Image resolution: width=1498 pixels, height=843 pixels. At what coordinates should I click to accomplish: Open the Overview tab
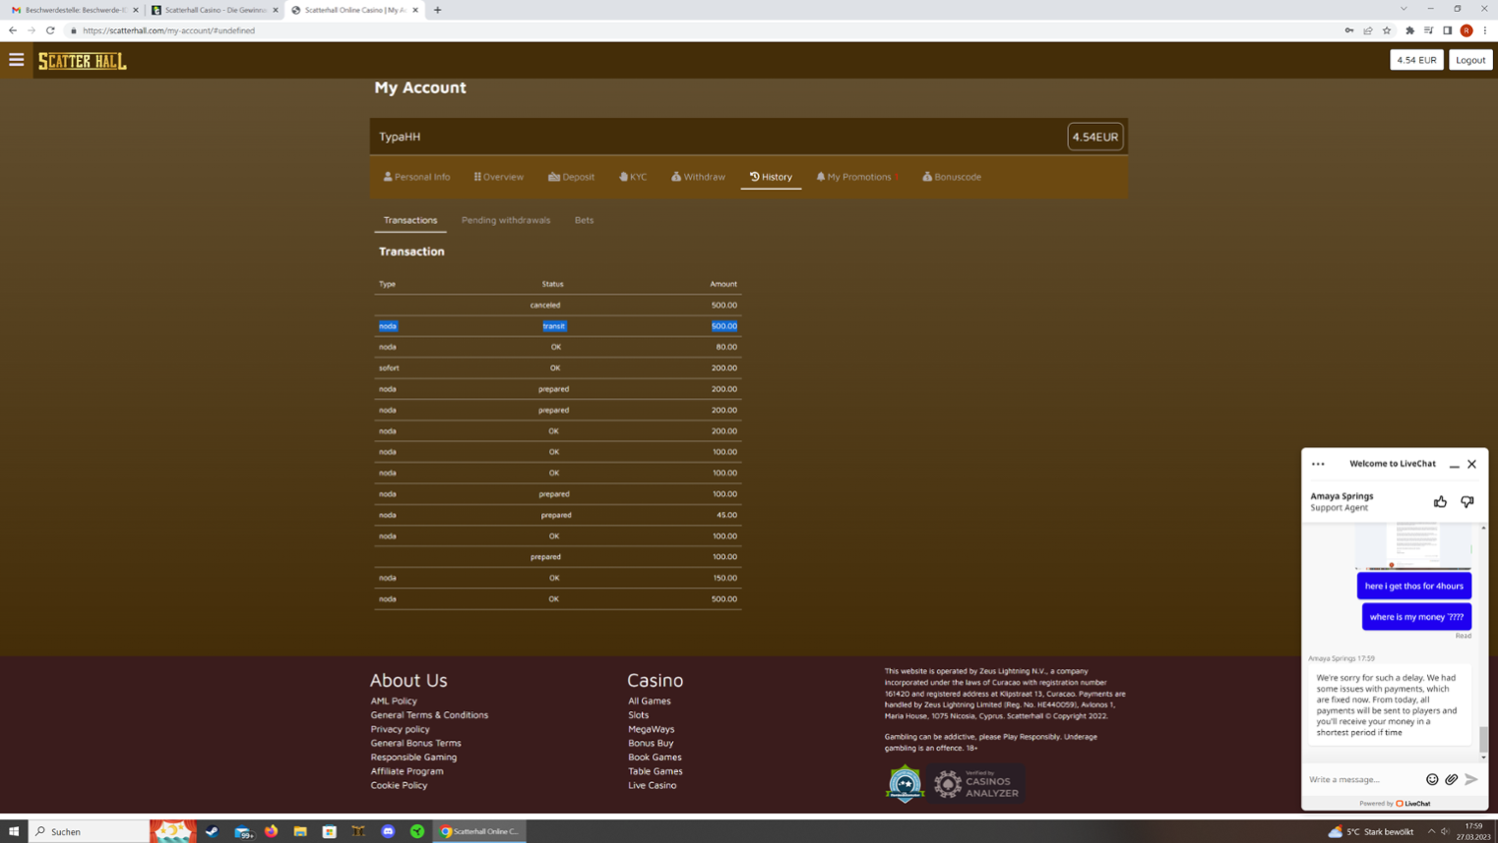(x=498, y=177)
